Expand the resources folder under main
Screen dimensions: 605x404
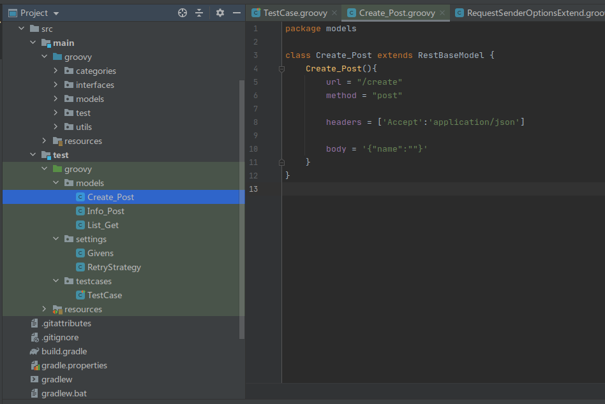[x=45, y=141]
